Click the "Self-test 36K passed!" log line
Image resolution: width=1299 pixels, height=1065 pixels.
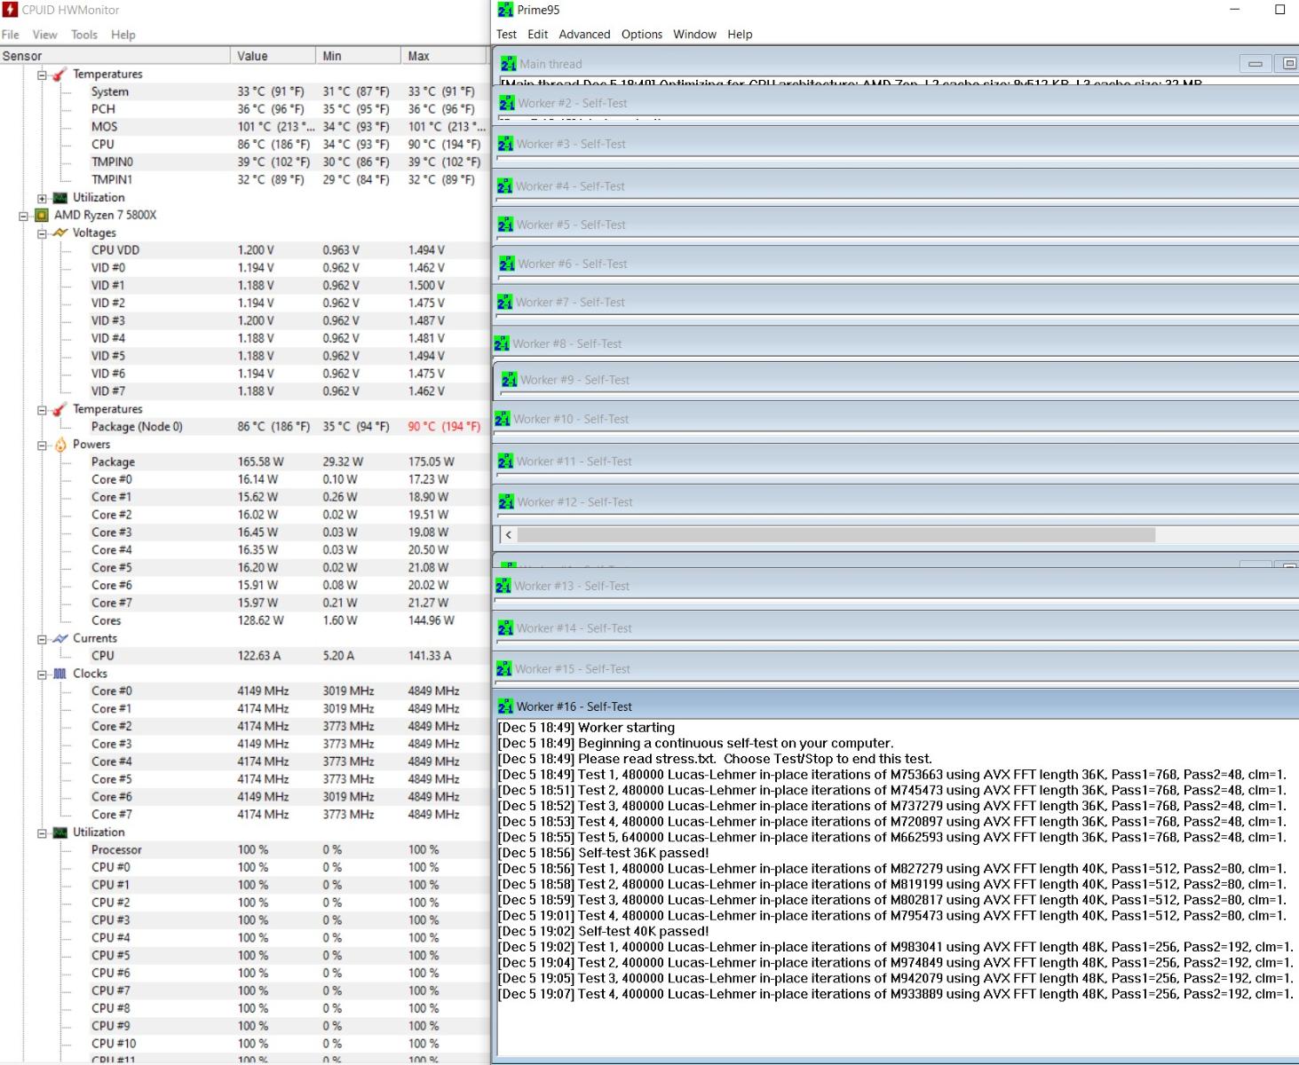point(604,853)
